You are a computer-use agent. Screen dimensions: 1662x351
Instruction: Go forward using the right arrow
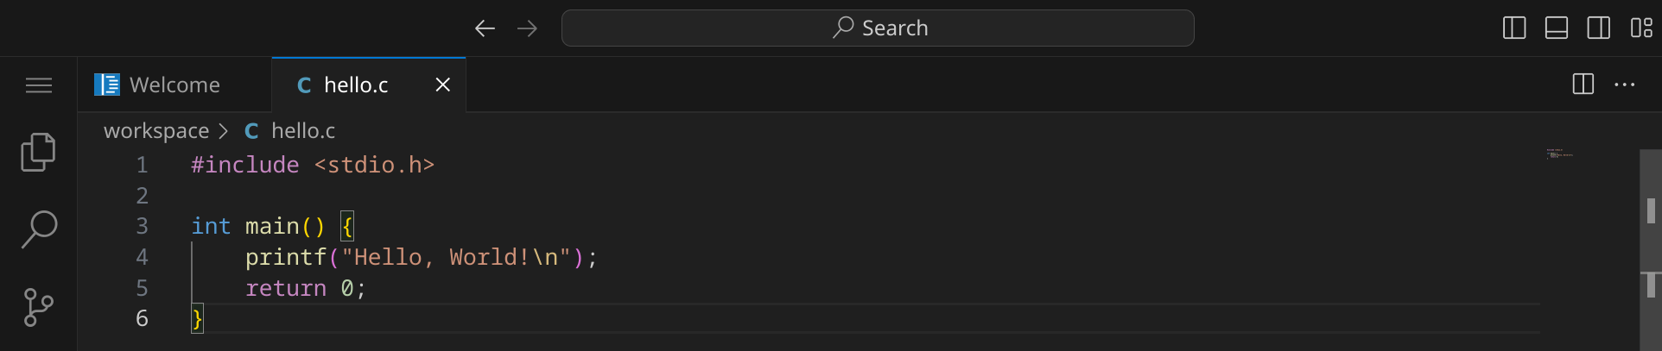(527, 28)
